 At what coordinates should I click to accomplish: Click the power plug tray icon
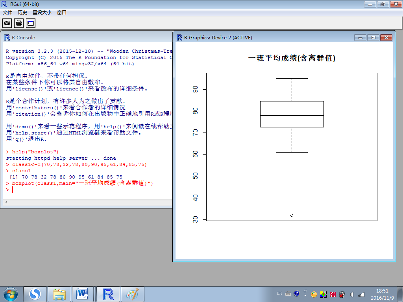(x=342, y=294)
